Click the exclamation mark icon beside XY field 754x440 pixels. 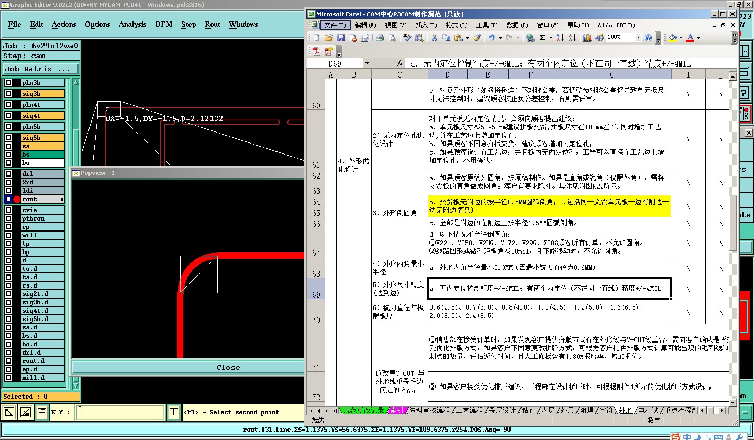click(x=173, y=412)
